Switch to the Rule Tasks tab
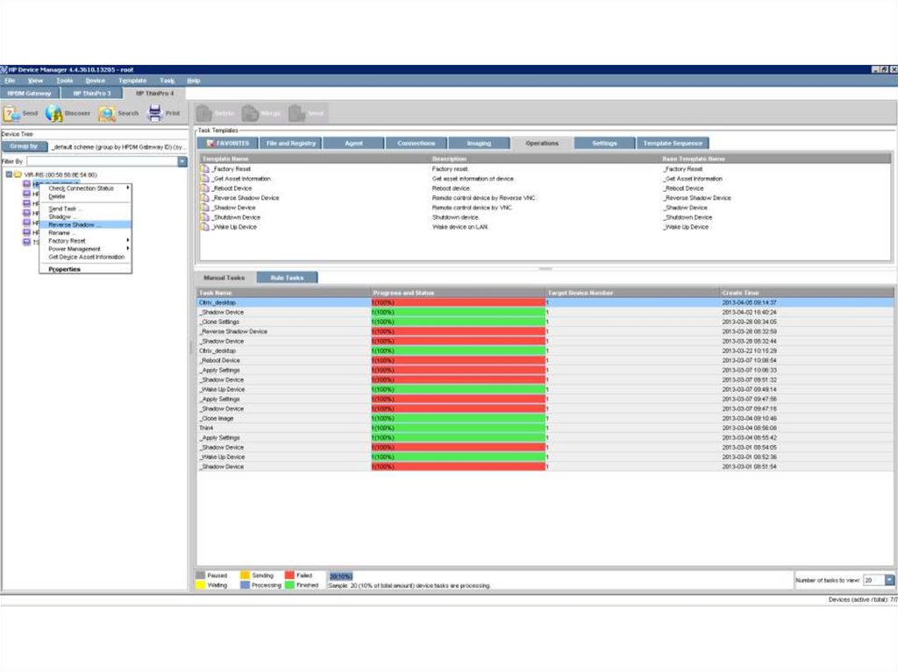 (x=287, y=278)
